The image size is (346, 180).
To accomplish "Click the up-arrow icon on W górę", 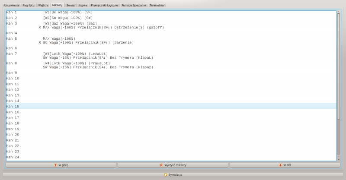I will pyautogui.click(x=55, y=165).
